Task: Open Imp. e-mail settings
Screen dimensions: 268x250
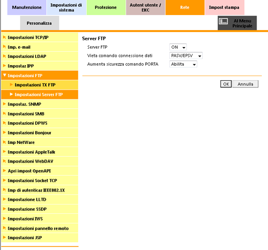Action: tap(39, 47)
